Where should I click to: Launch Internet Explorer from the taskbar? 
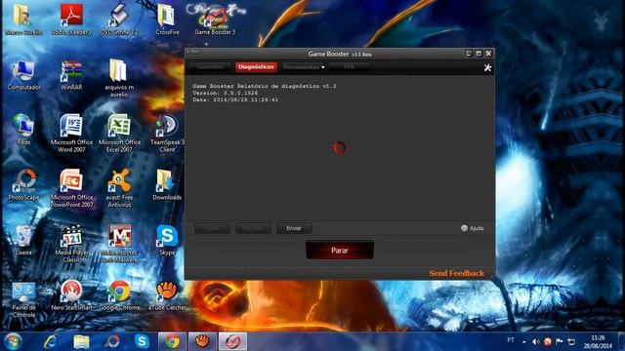click(x=51, y=341)
